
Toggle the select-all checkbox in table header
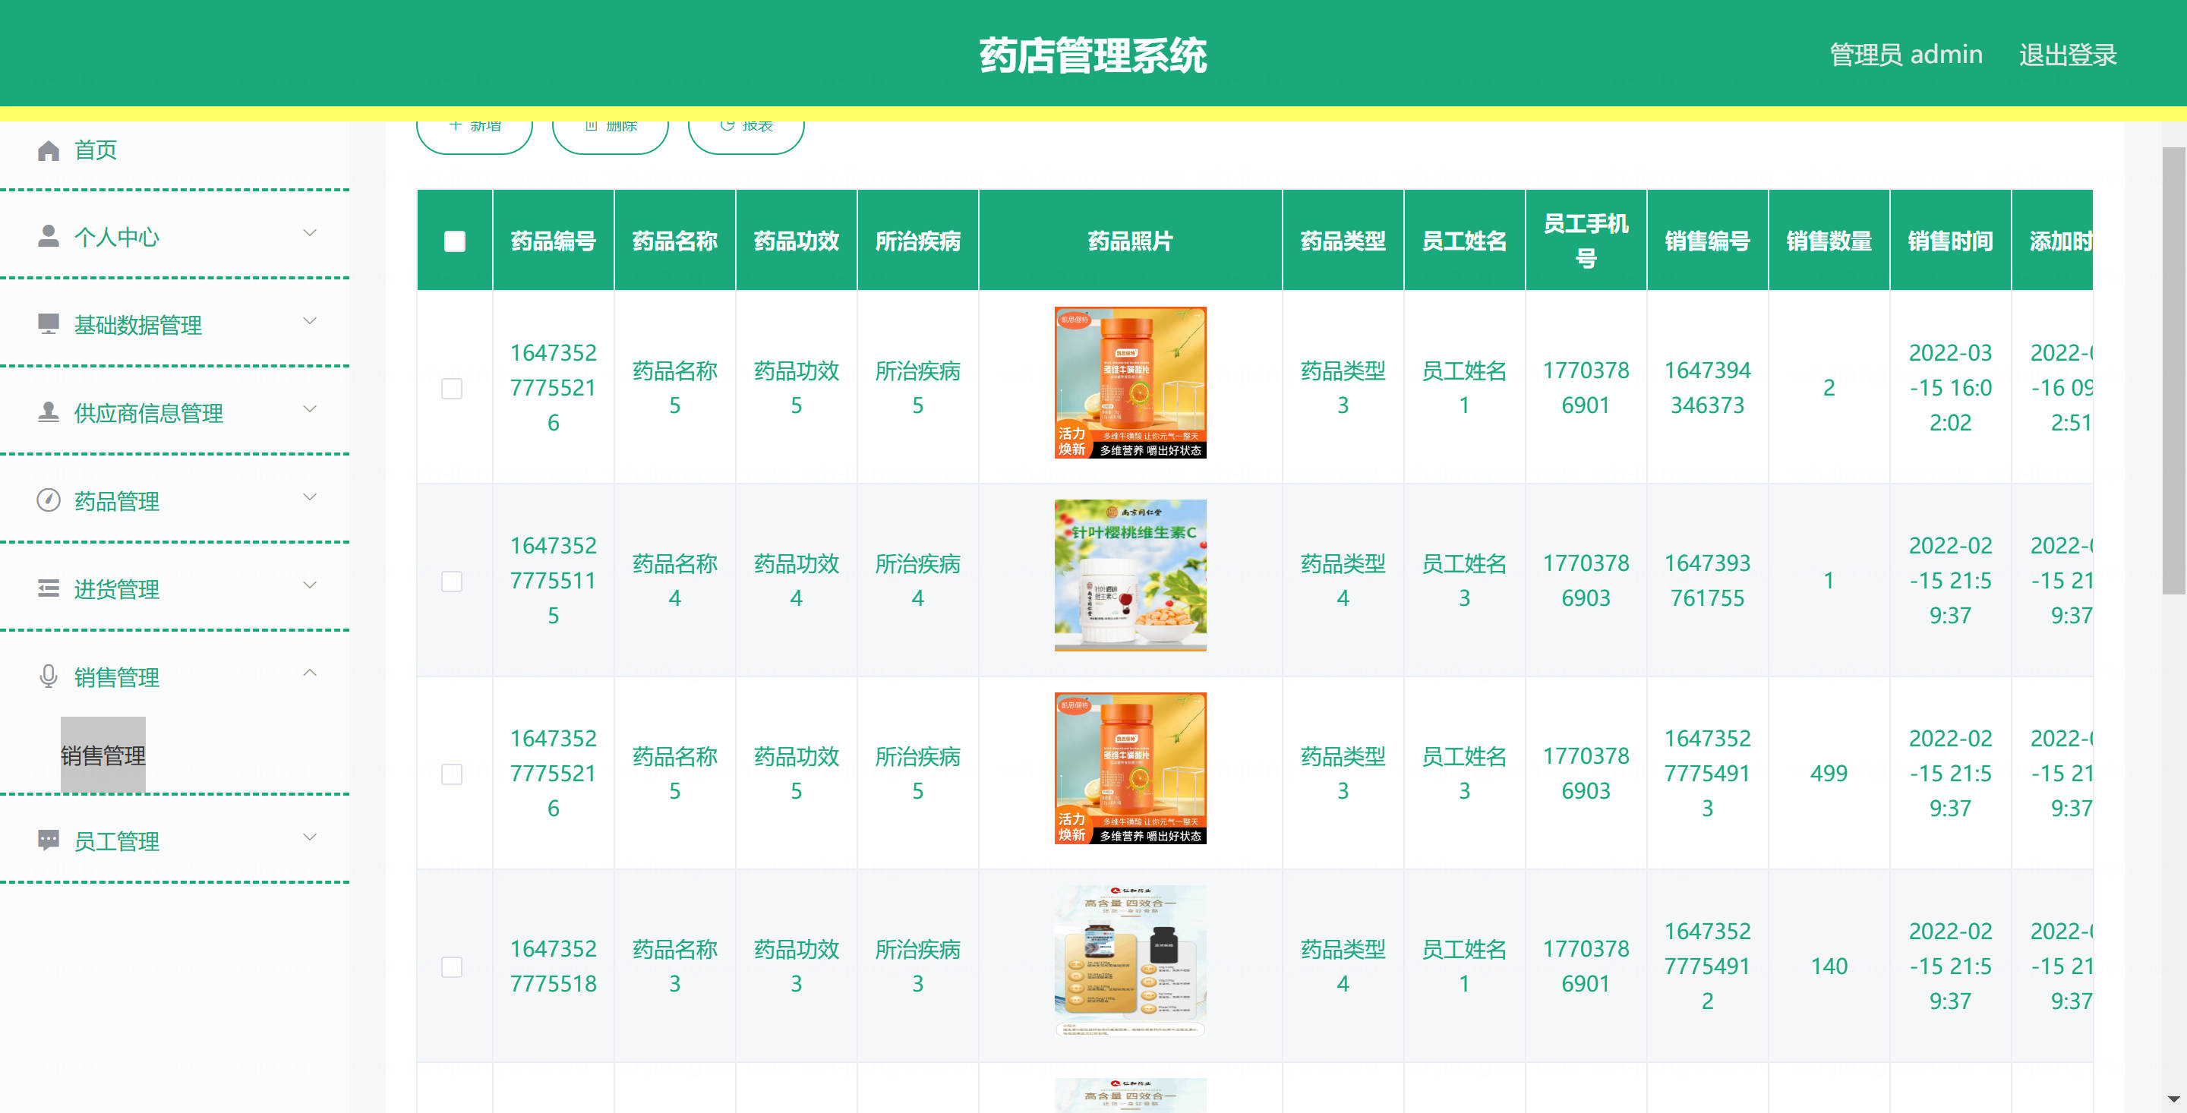454,242
